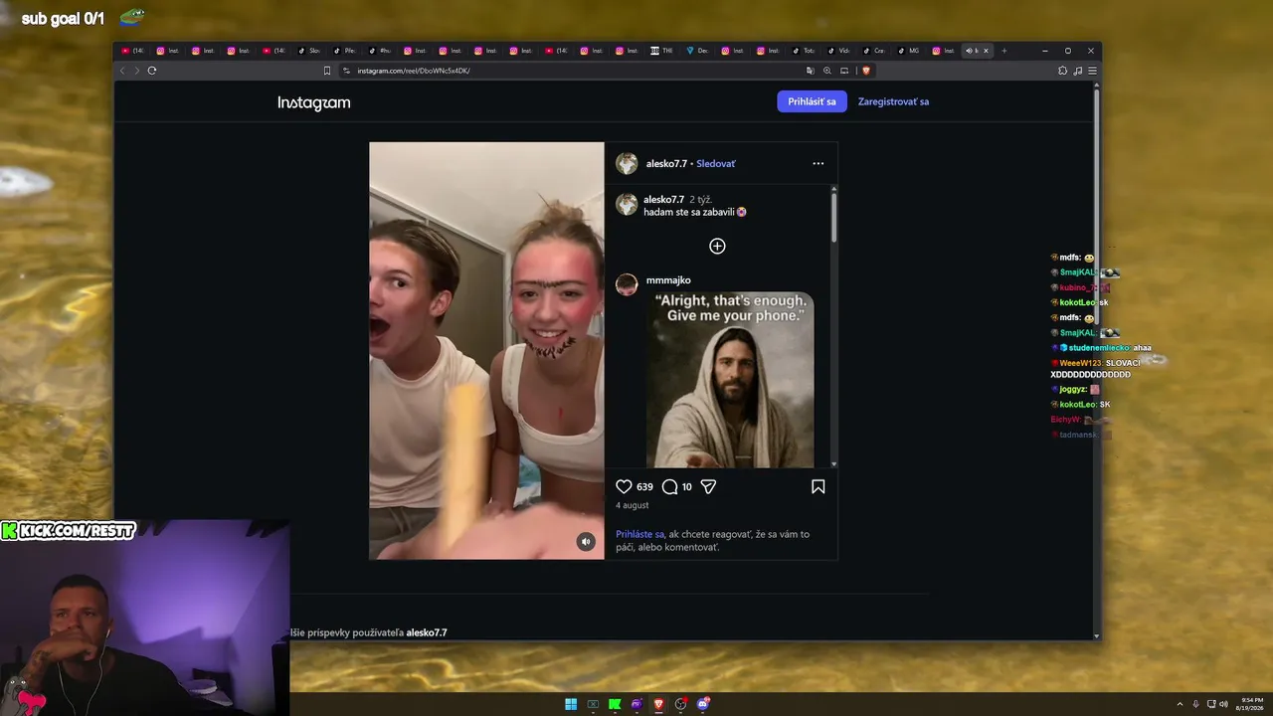Follow alesko7.7 with Sledovať

point(716,163)
